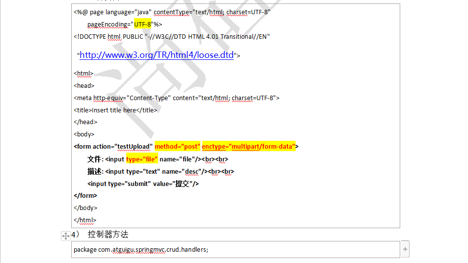The width and height of the screenshot is (468, 263).
Task: Click the highlighted type="file" attribute
Action: tap(142, 159)
